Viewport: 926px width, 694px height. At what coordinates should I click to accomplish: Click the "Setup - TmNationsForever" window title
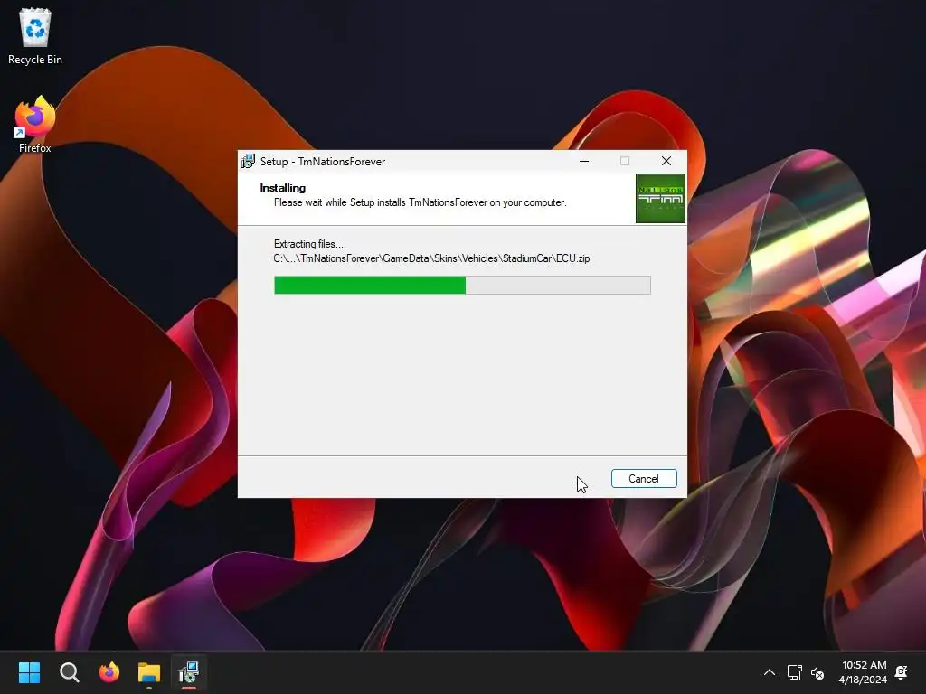(323, 162)
